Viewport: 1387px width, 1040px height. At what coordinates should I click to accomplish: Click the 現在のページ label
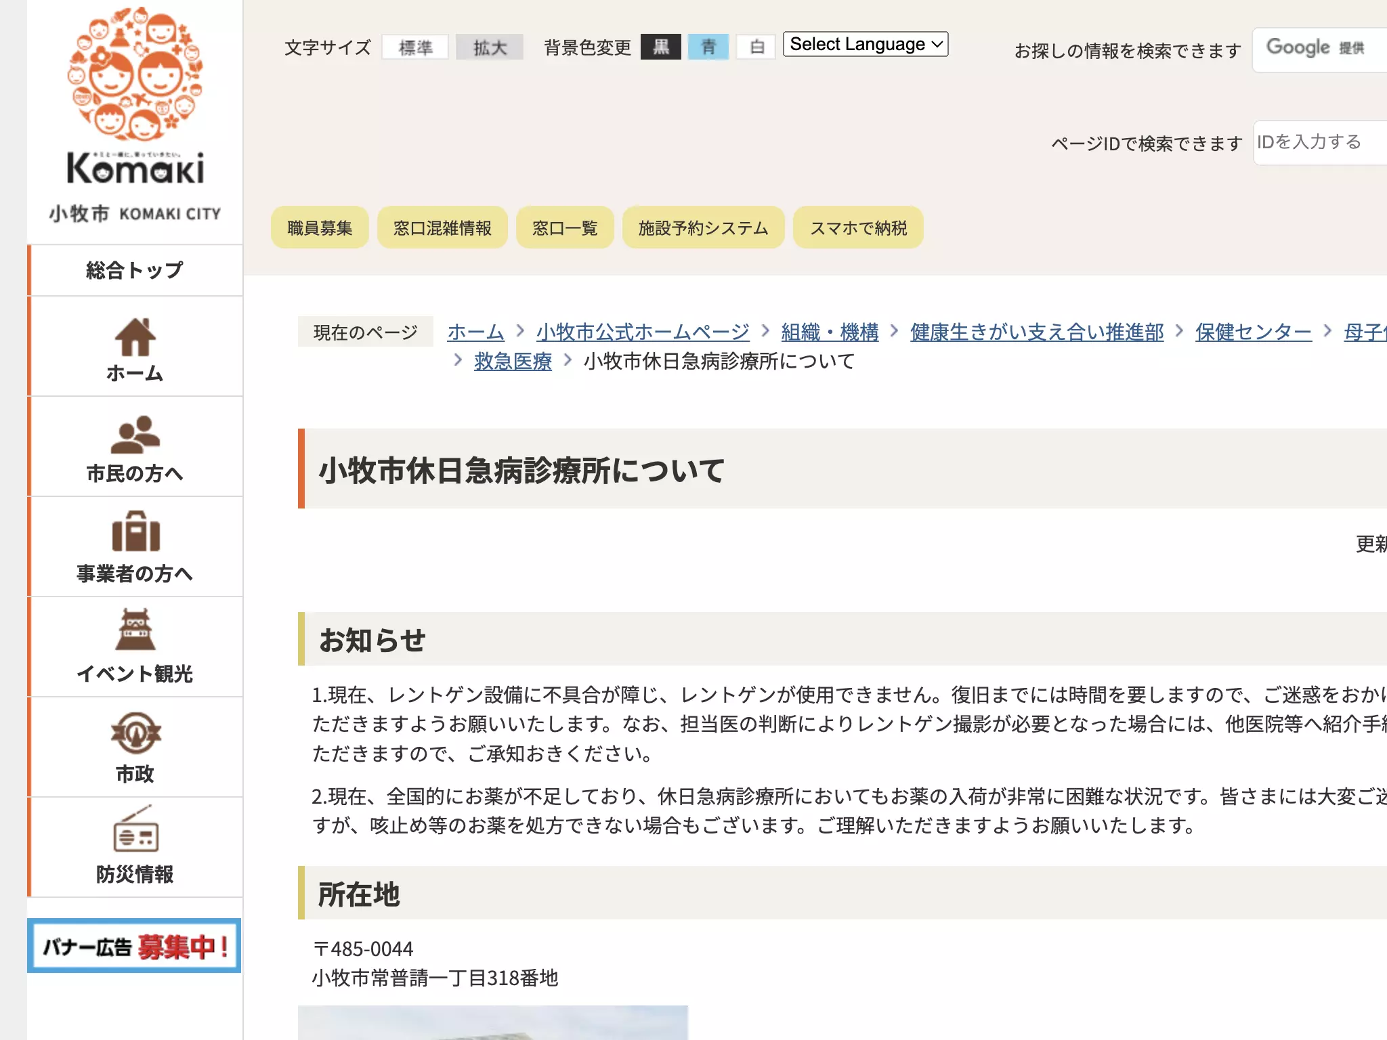pyautogui.click(x=366, y=332)
